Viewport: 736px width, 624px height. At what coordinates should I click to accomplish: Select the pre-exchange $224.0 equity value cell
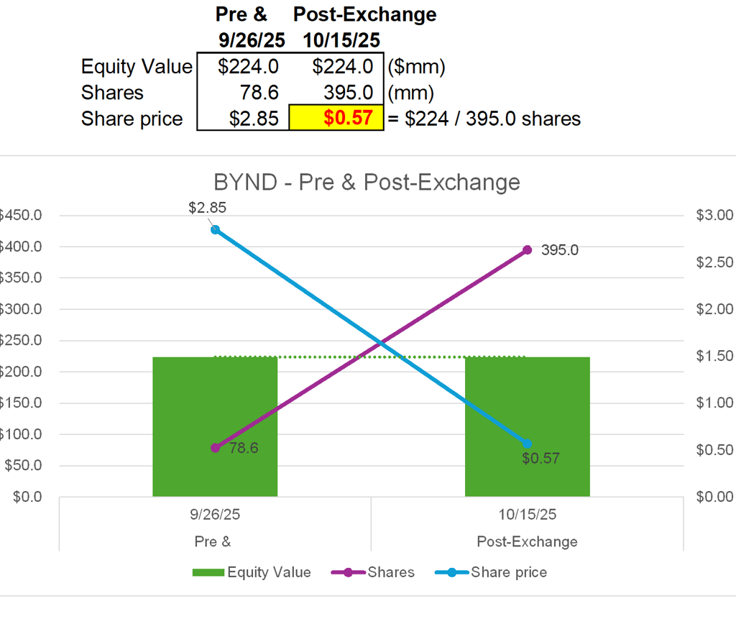pyautogui.click(x=243, y=66)
